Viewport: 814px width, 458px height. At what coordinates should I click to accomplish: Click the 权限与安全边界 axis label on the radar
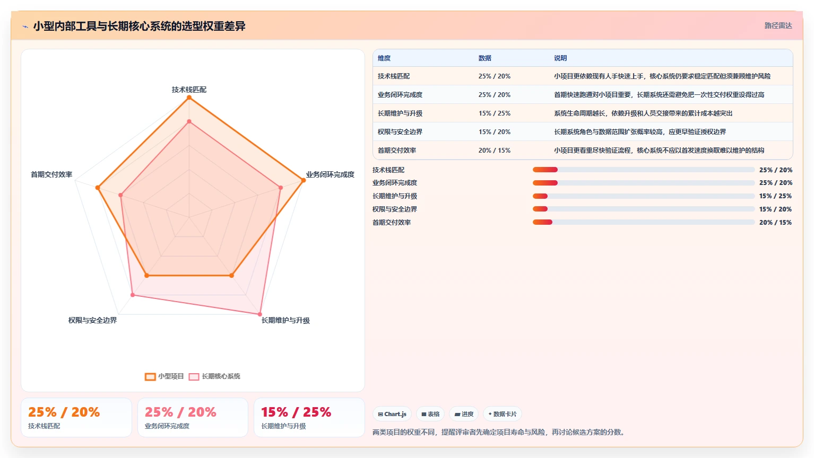92,320
